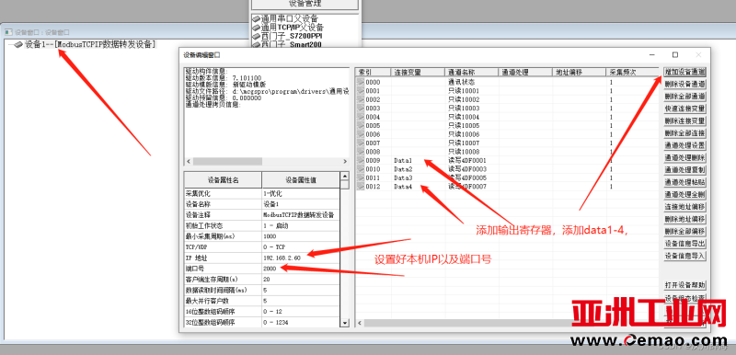Select the icon of channel row 0005
736x355 pixels.
pyautogui.click(x=361, y=125)
